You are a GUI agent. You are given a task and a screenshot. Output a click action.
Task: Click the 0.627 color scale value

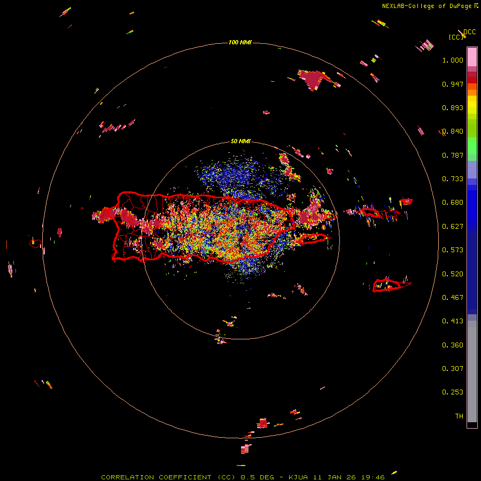[453, 227]
